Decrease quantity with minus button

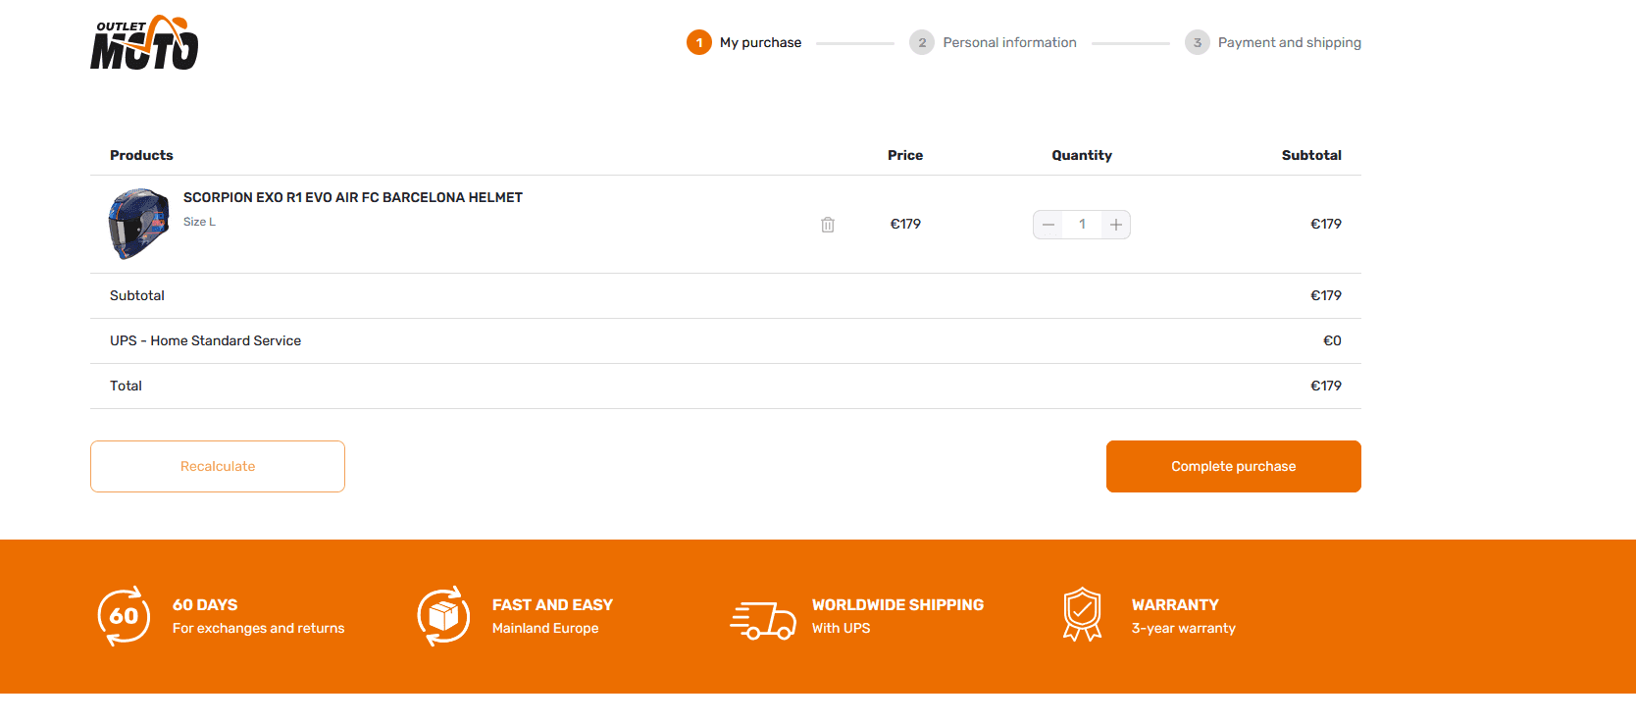click(x=1048, y=225)
